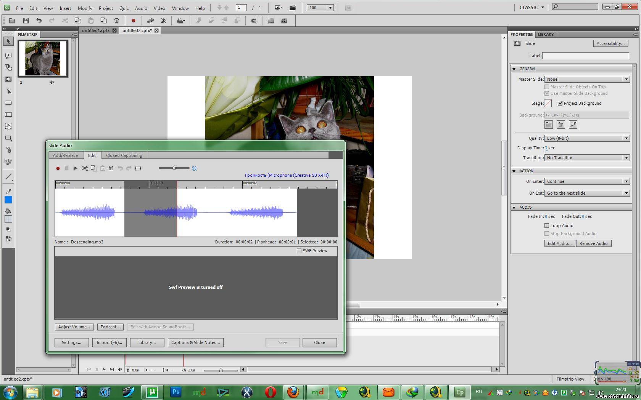Collapse the ACTION section
The height and width of the screenshot is (400, 641).
(514, 171)
